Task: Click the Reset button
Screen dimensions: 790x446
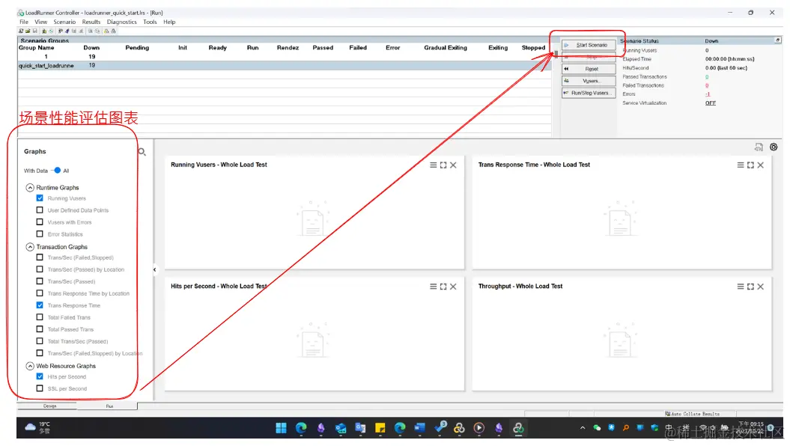Action: tap(589, 69)
